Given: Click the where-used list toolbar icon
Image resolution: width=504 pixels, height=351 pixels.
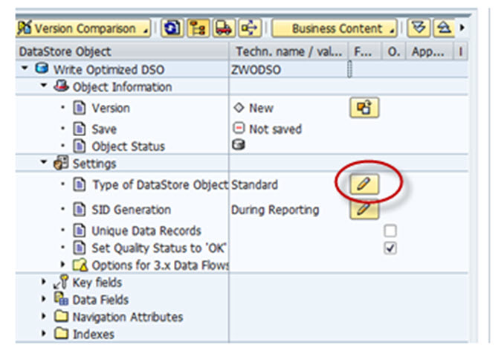Looking at the screenshot, I should pyautogui.click(x=246, y=29).
